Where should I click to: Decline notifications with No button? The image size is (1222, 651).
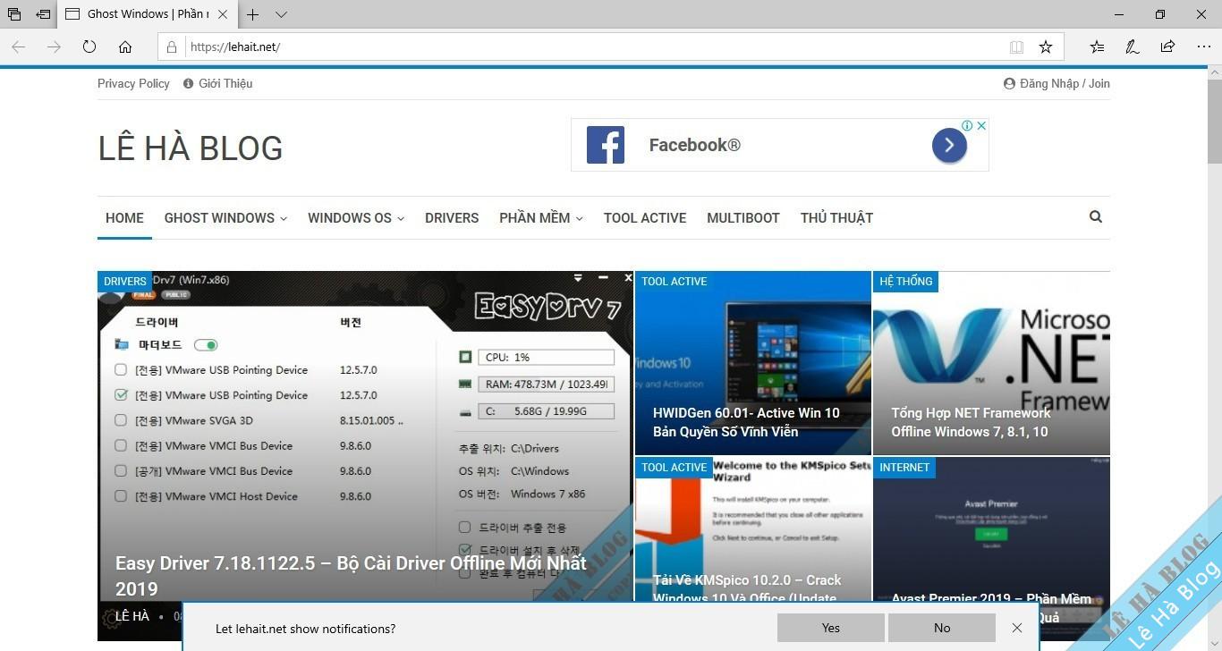(942, 628)
